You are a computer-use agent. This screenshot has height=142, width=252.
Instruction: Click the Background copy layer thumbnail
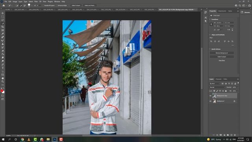[x=214, y=95]
